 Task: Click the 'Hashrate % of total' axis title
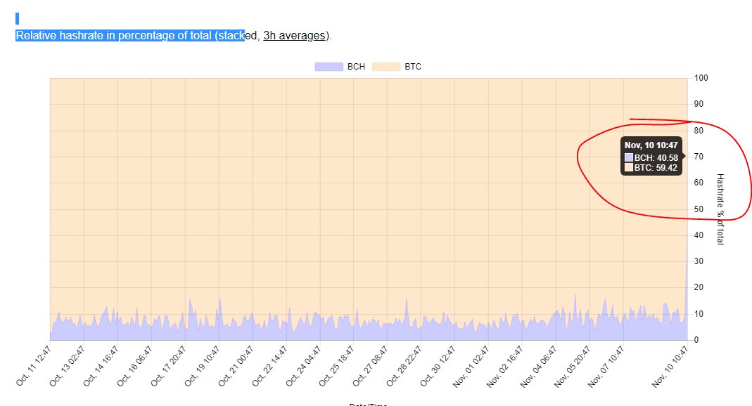[720, 209]
